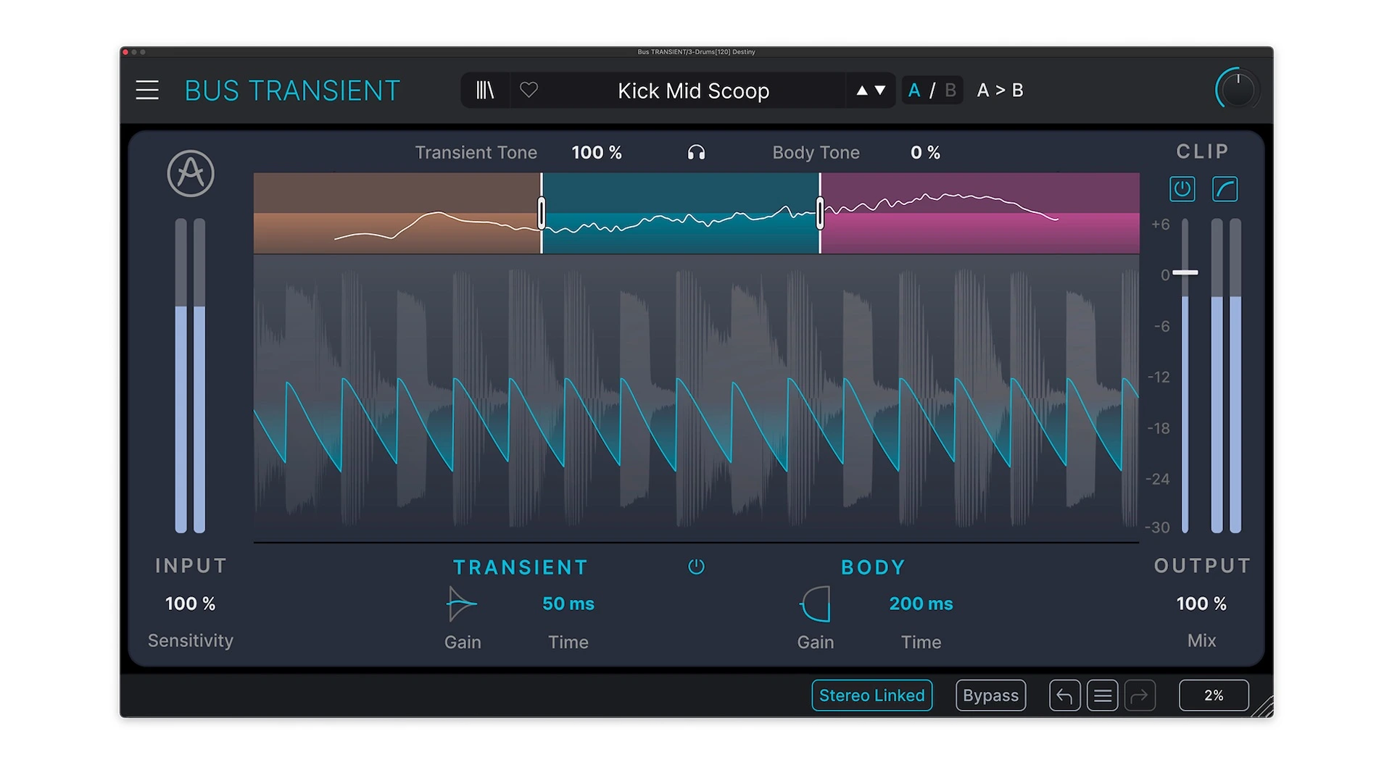1392x773 pixels.
Task: Click the Bypass button
Action: 990,695
